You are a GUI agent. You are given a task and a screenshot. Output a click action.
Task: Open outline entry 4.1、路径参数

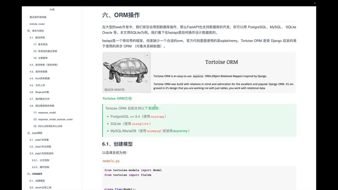(37, 38)
